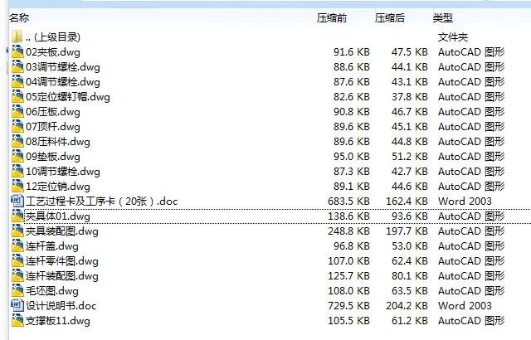Viewport: 531px width, 340px height.
Task: Click the 夹具体01.dwg file icon
Action: (17, 216)
